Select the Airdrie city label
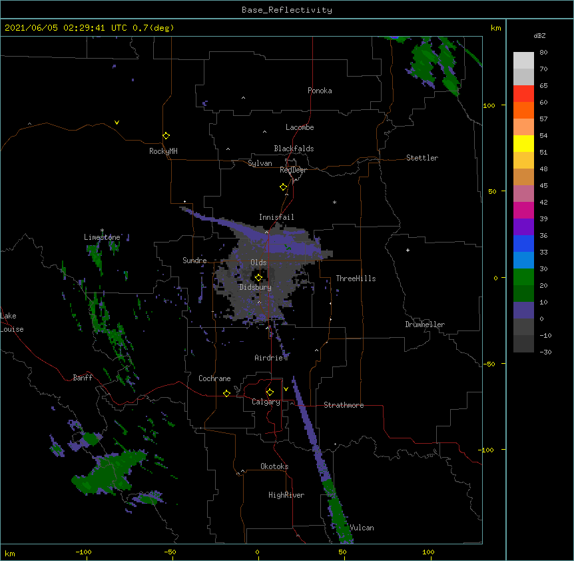574x561 pixels. (269, 358)
